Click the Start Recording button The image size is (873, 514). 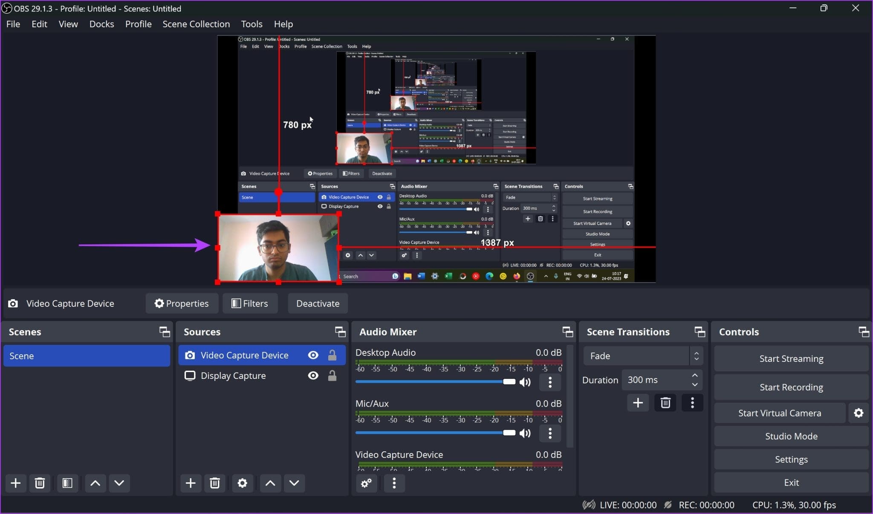[x=791, y=387]
